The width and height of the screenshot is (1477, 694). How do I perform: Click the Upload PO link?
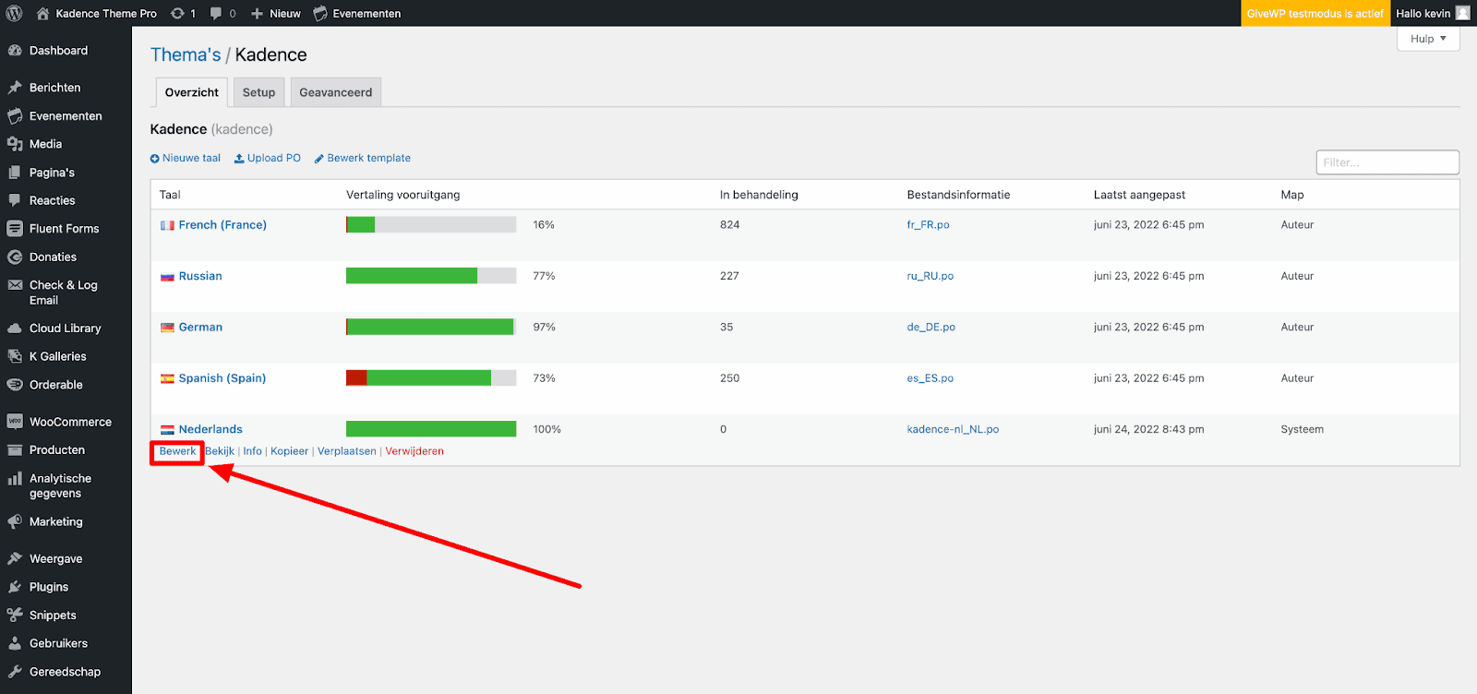[x=268, y=158]
